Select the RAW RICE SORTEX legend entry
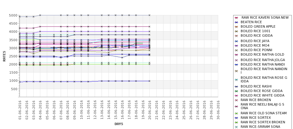293x129 pixels. pyautogui.click(x=256, y=118)
